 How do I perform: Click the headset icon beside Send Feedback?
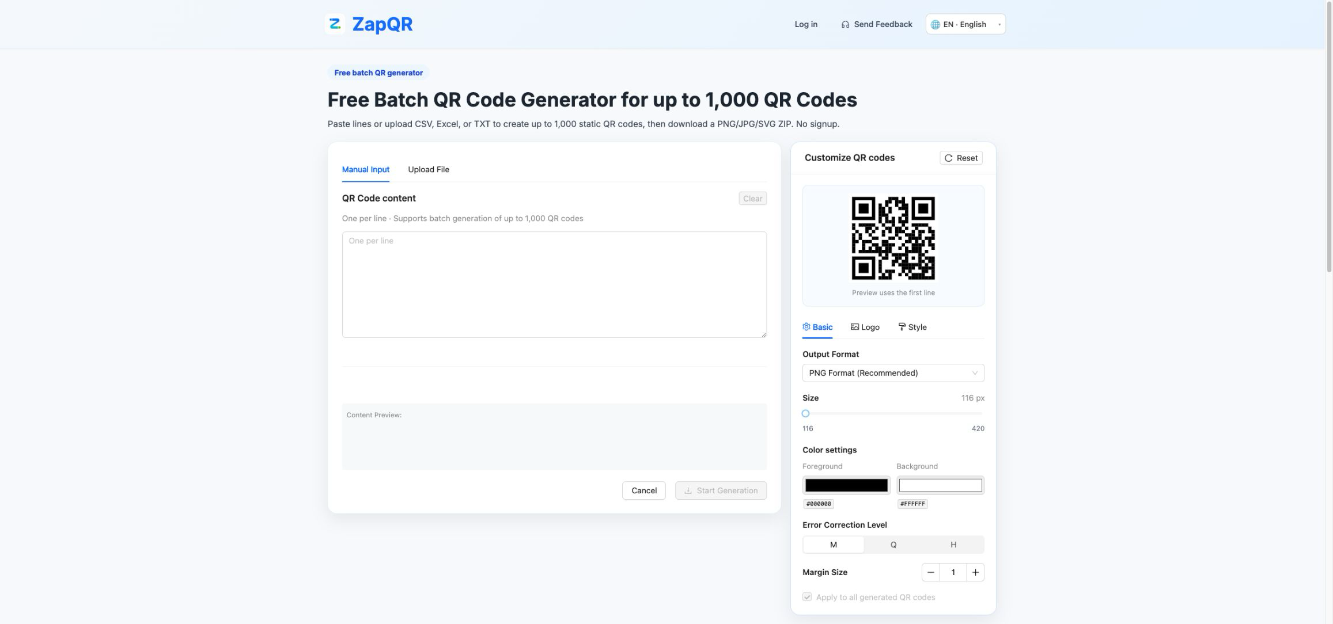(x=845, y=25)
